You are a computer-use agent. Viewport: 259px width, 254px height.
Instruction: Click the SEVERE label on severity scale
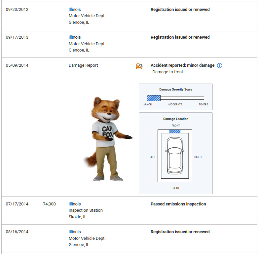(203, 104)
